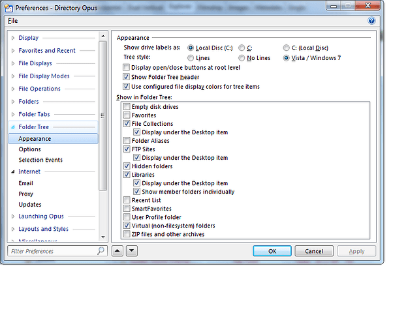Click the move-up arrow button beside the filter
The height and width of the screenshot is (326, 408).
(x=118, y=251)
